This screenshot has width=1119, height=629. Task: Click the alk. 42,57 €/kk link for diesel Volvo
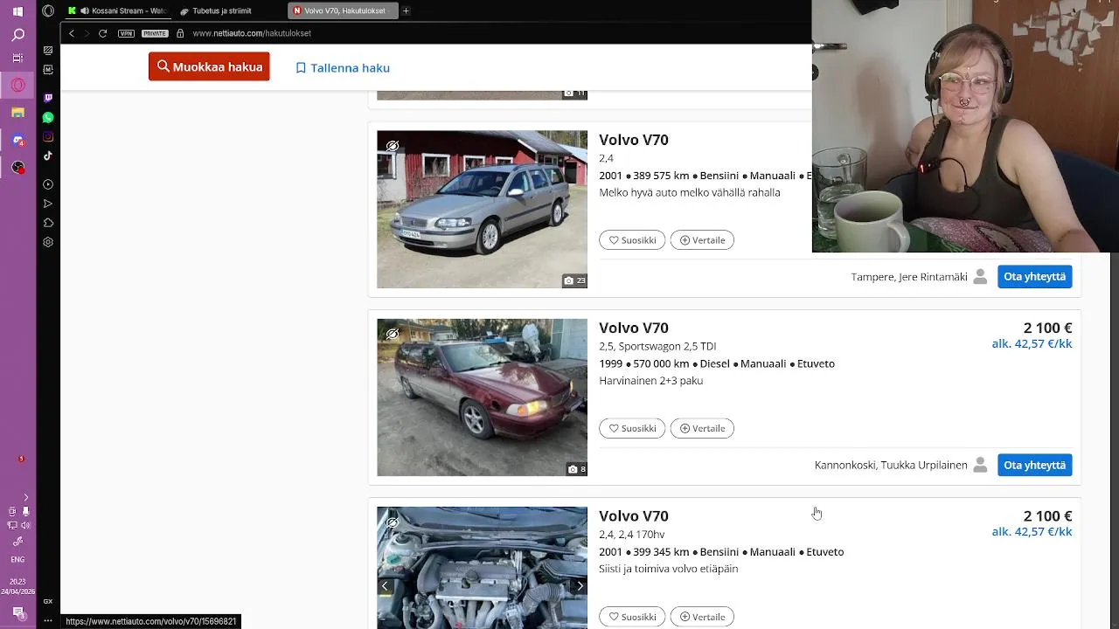coord(1032,343)
